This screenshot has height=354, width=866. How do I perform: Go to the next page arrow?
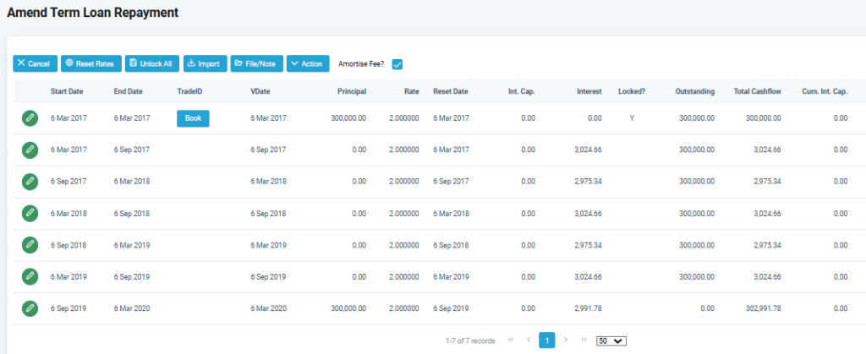coord(566,340)
